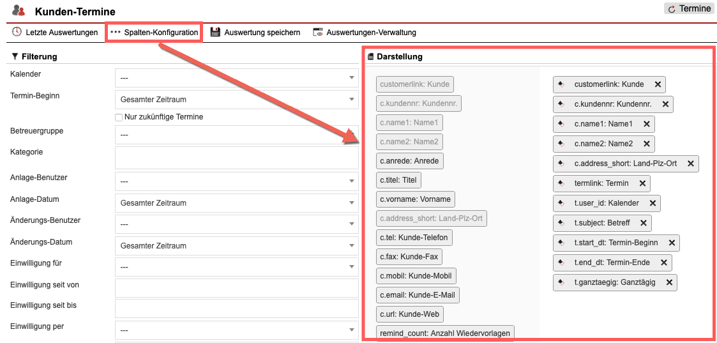Toggle Nur zukünftige Termine checkbox
This screenshot has height=343, width=717.
tap(119, 118)
